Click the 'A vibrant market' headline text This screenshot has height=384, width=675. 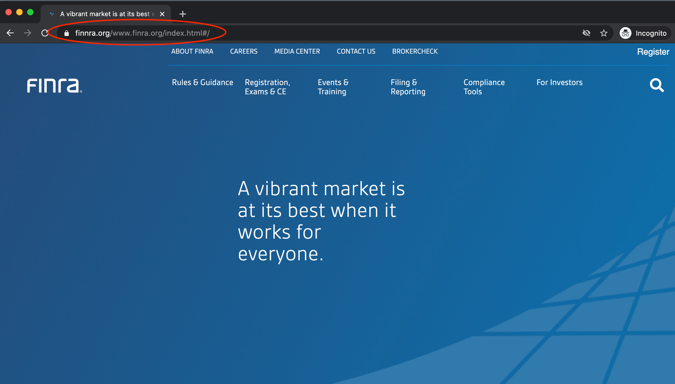(x=321, y=221)
